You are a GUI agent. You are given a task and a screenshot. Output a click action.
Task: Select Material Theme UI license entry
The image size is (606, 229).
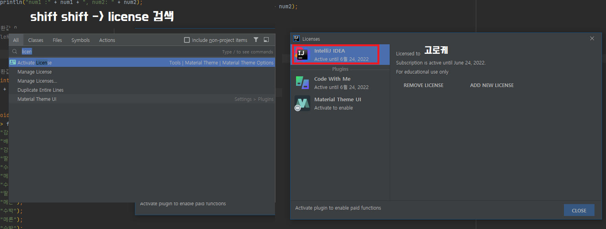(340, 103)
